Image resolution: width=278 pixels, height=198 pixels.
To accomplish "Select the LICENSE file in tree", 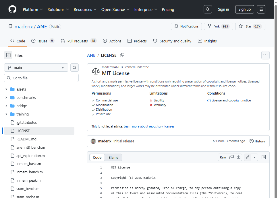I will click(39, 131).
